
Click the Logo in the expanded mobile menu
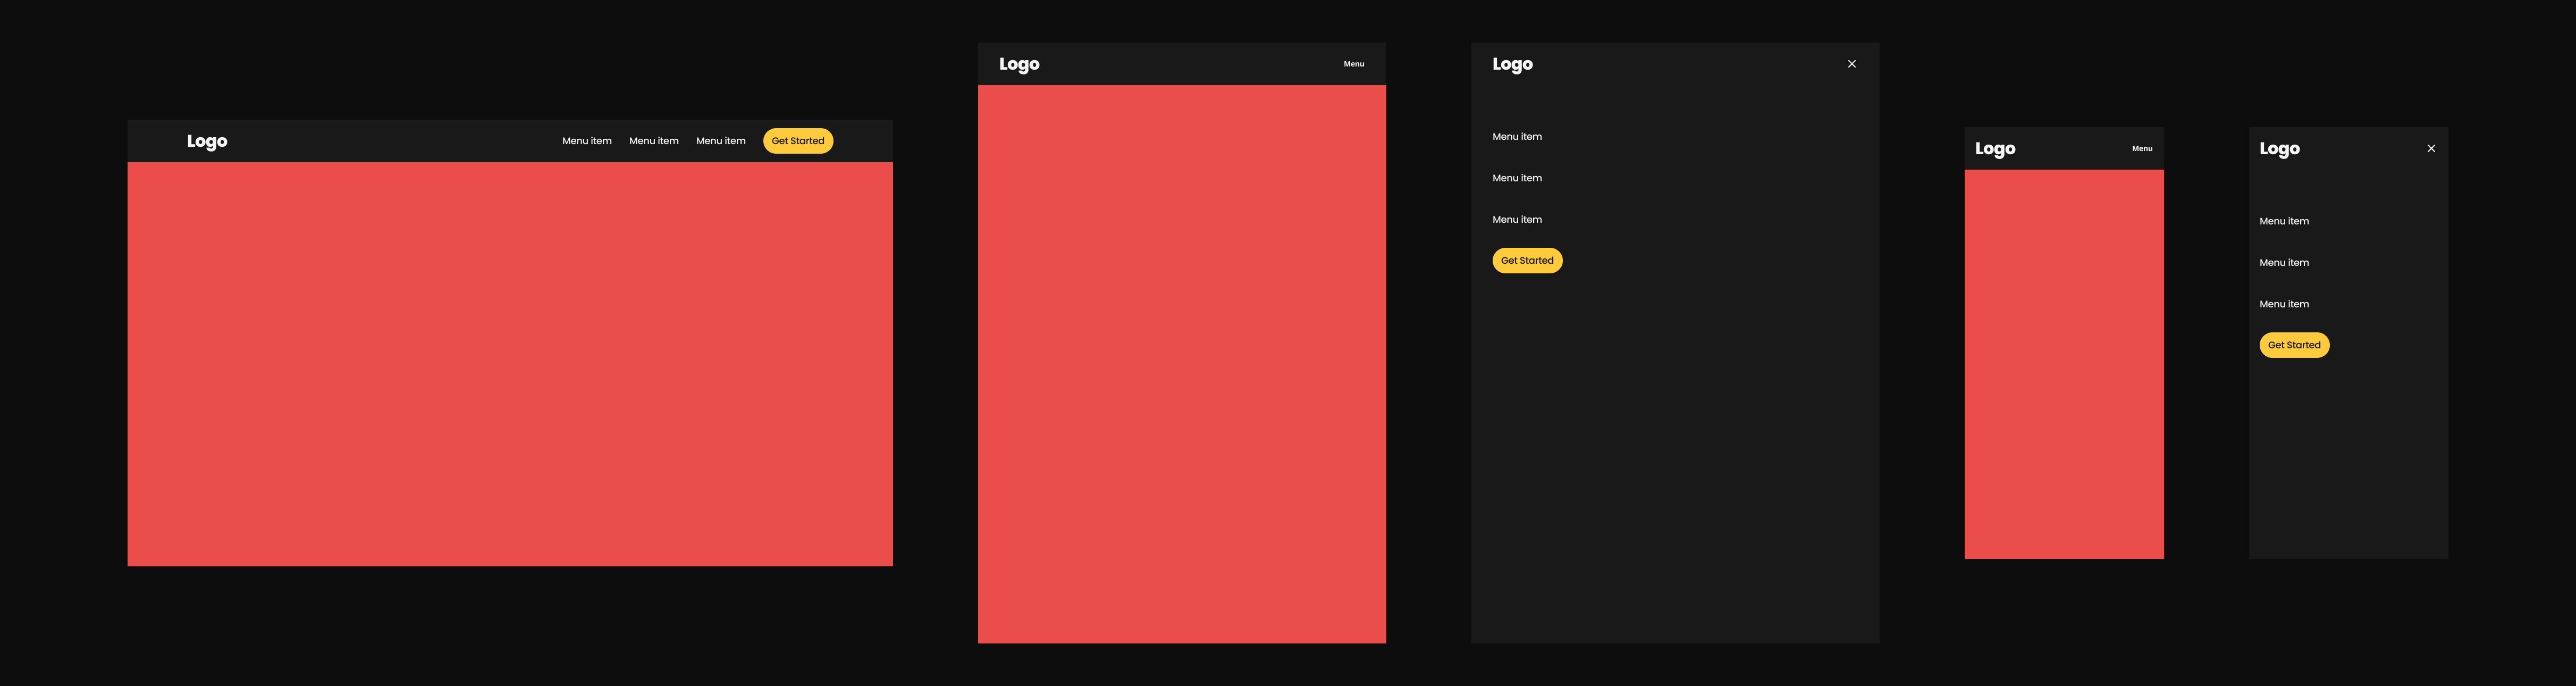(2279, 149)
